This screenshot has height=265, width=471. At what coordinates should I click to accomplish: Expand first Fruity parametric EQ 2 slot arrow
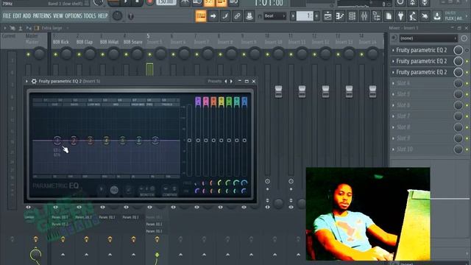[393, 50]
